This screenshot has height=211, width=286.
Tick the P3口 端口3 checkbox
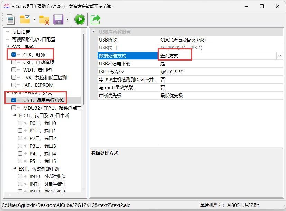20,146
